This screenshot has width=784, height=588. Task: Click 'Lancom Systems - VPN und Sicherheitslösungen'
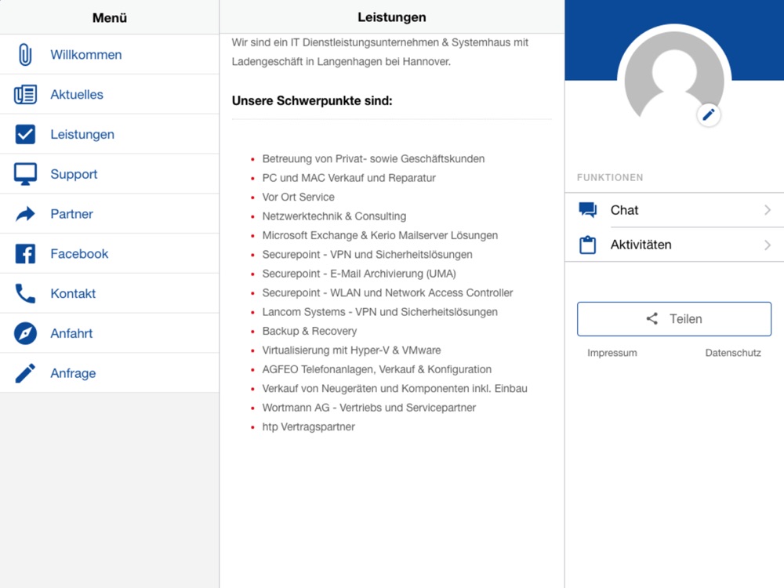click(380, 312)
